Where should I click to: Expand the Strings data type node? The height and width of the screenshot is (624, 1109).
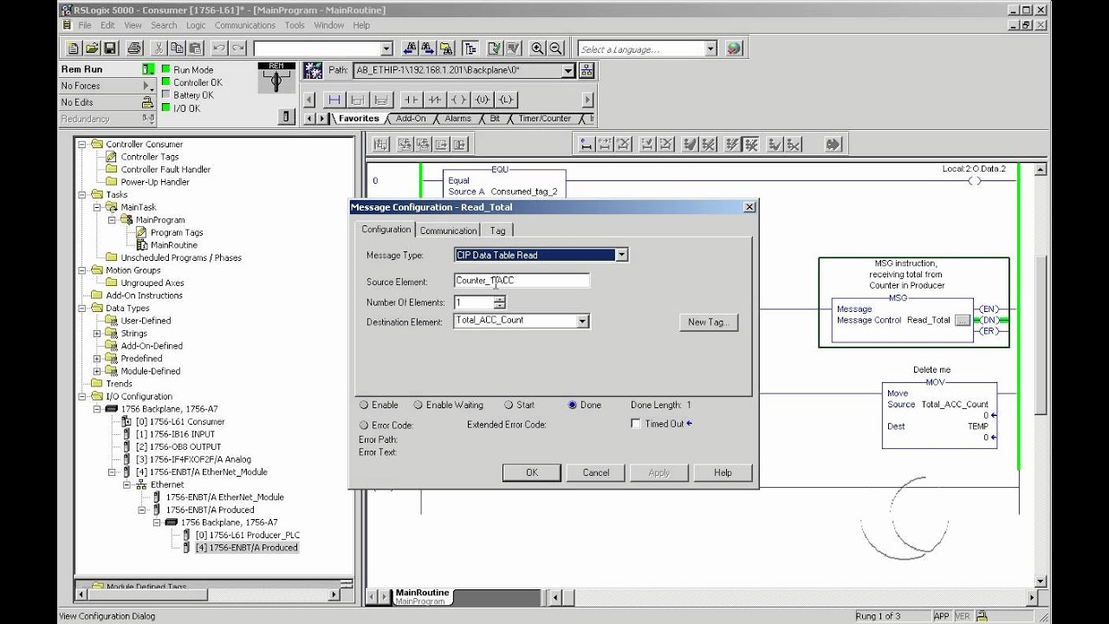tap(97, 333)
